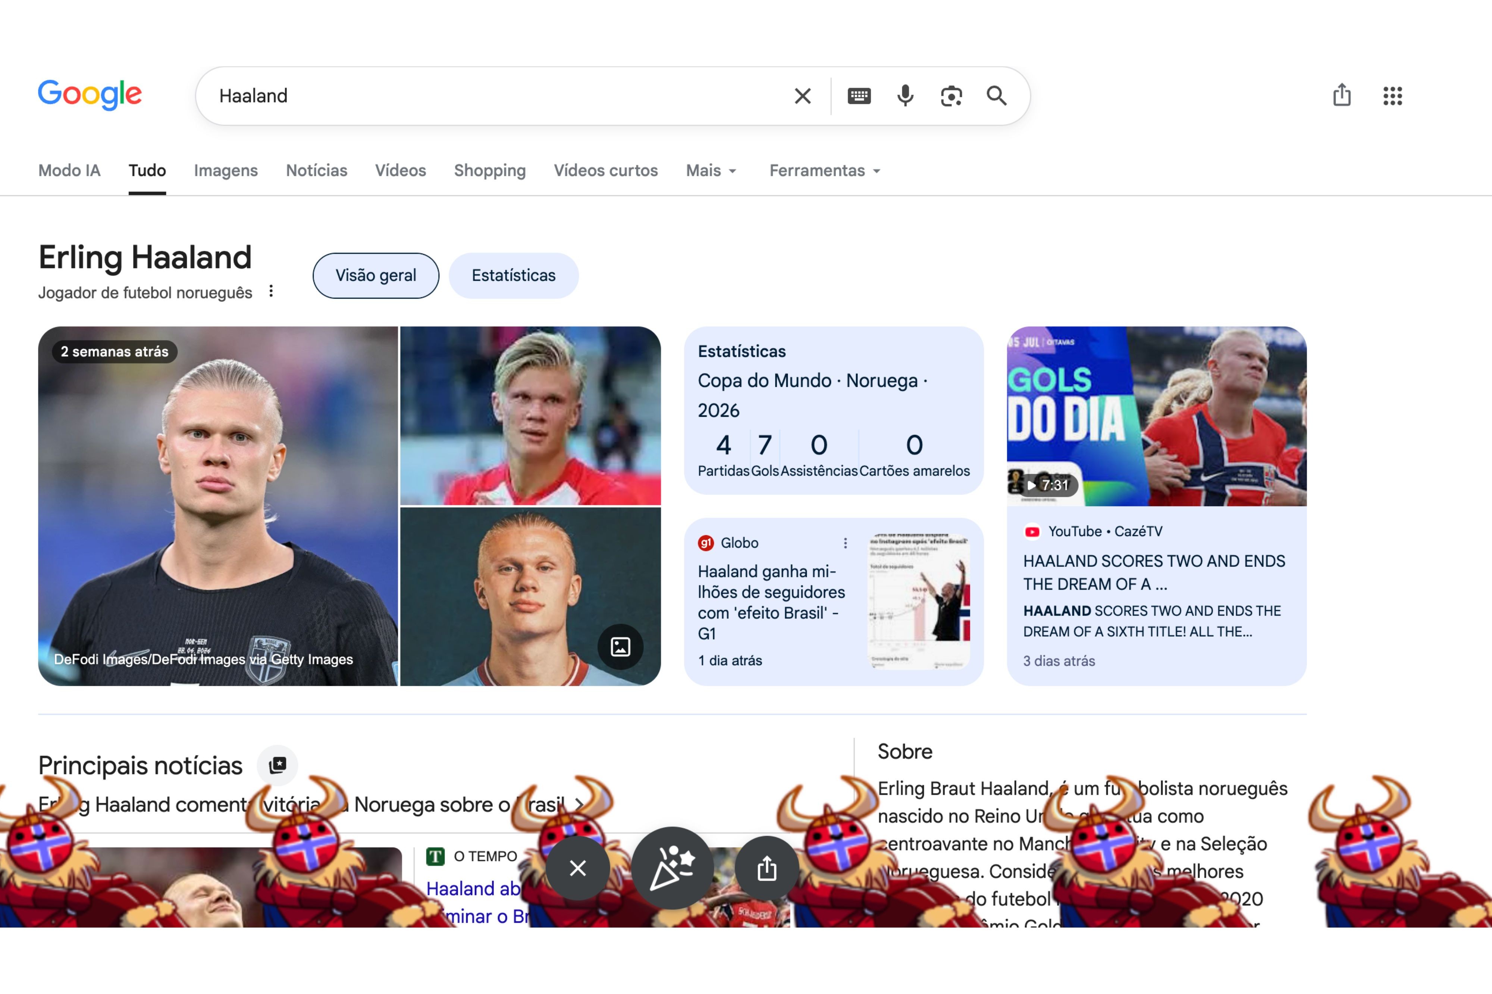Open the Estatísticas Copa do Mundo card
The image size is (1492, 994).
pyautogui.click(x=834, y=410)
